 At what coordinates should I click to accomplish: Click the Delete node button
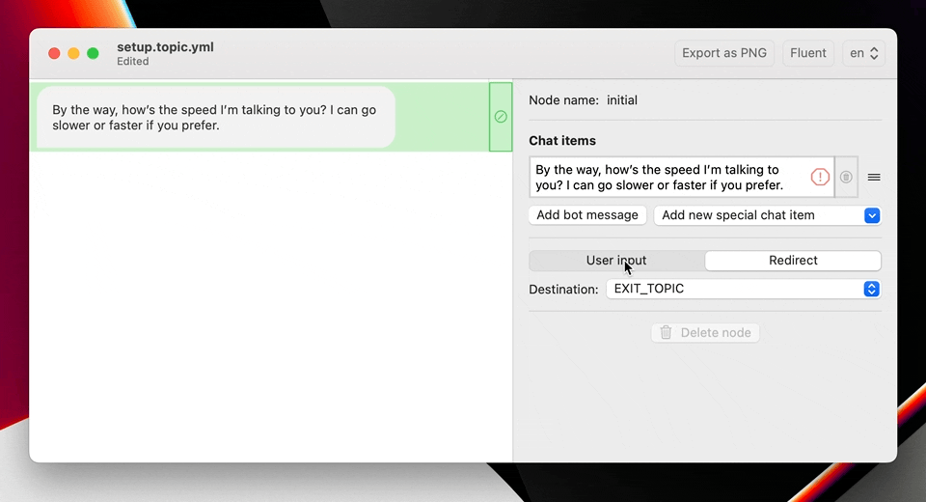point(705,333)
